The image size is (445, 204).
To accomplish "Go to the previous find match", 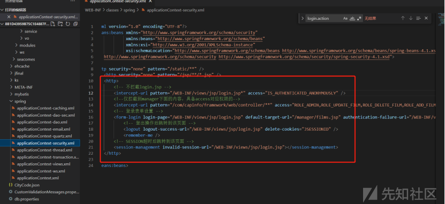I will pos(403,18).
